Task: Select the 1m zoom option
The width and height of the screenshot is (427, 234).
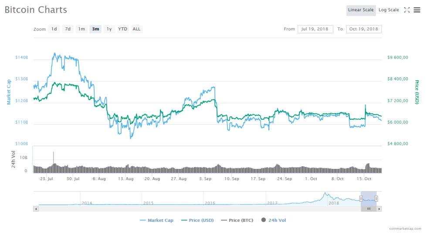Action: pyautogui.click(x=81, y=29)
